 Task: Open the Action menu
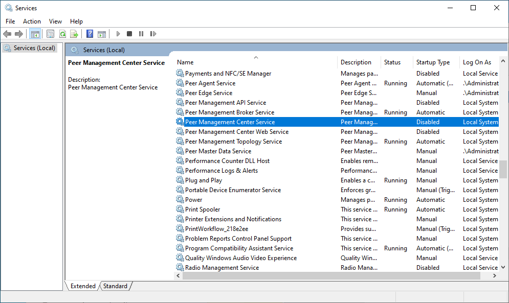tap(32, 21)
